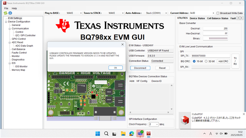This screenshot has width=246, height=138.
Task: Collapse ADC Read tree node
Action: [10, 43]
